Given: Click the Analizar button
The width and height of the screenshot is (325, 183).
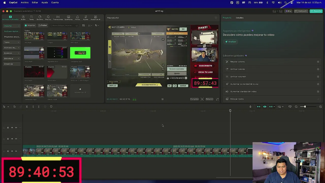Looking at the screenshot, I should pyautogui.click(x=231, y=42).
